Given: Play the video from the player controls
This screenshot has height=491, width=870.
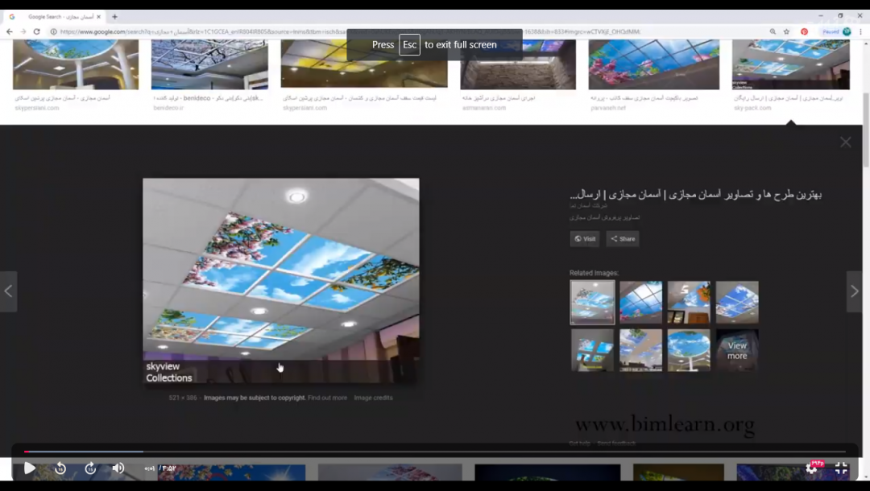Looking at the screenshot, I should point(29,468).
